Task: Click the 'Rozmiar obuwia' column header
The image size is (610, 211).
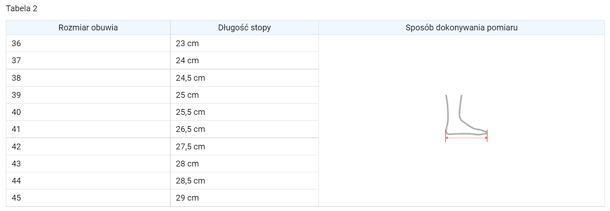Action: [x=88, y=28]
